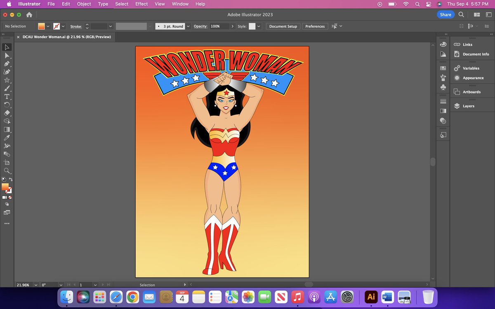The image size is (495, 309).
Task: Open the Symbols panel icon
Action: 443,87
